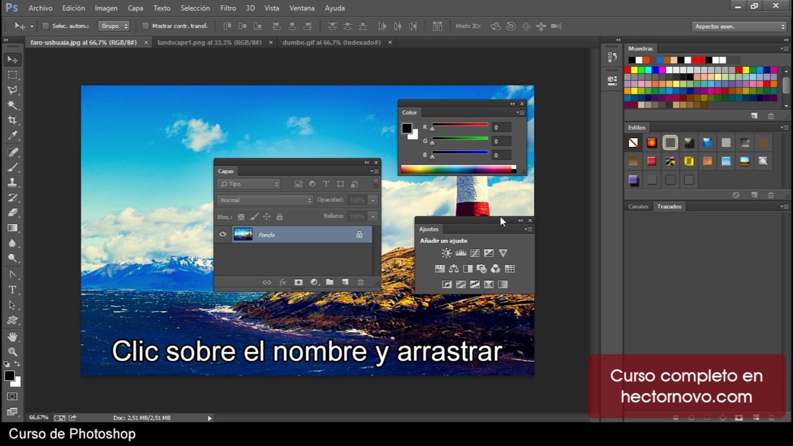Image resolution: width=793 pixels, height=446 pixels.
Task: Toggle lock all padlock in Capas
Action: (x=279, y=217)
